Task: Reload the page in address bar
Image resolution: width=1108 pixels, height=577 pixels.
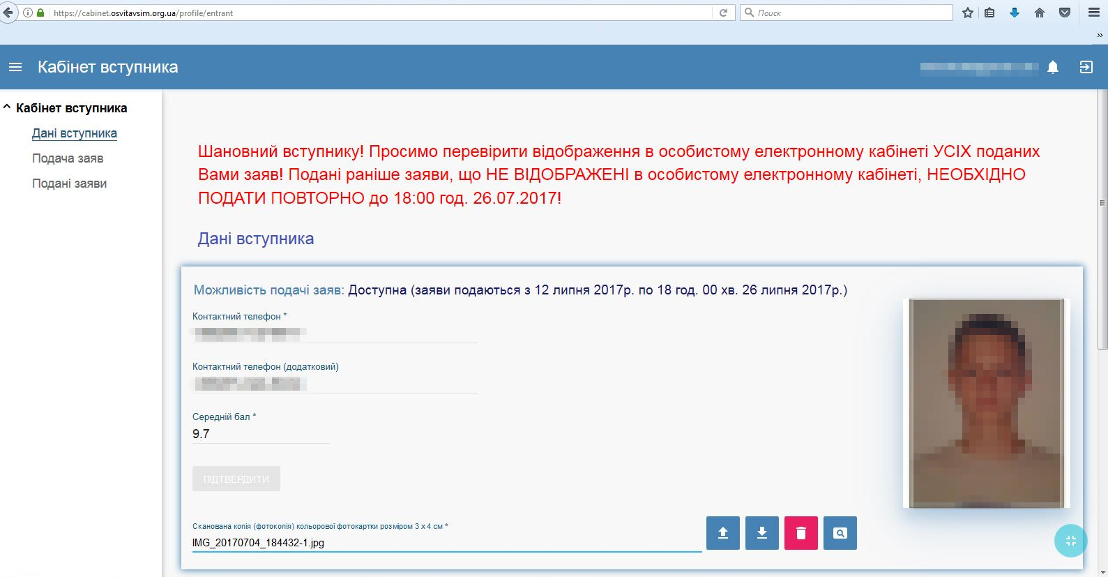Action: (723, 13)
